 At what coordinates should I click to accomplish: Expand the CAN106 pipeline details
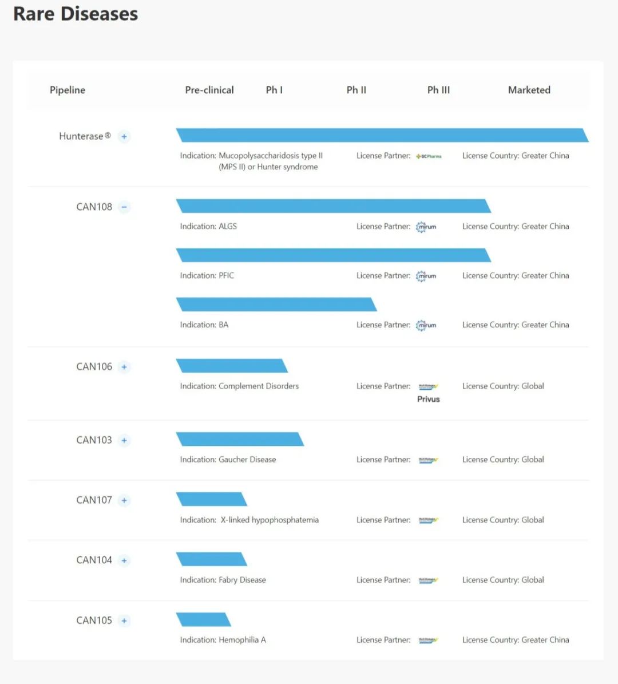point(124,367)
